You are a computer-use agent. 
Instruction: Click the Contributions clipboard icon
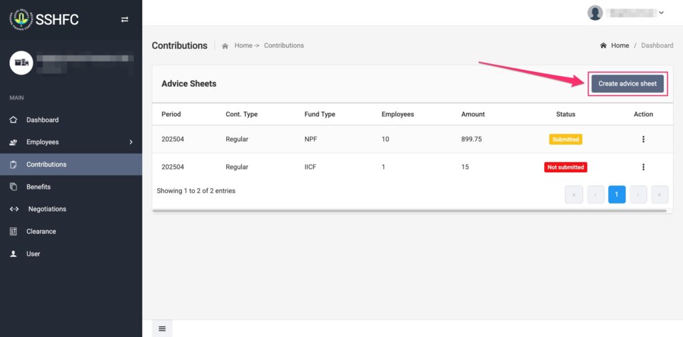pyautogui.click(x=13, y=164)
